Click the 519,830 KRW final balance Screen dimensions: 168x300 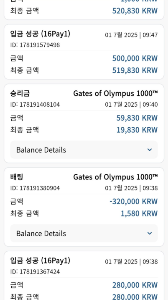pyautogui.click(x=135, y=70)
